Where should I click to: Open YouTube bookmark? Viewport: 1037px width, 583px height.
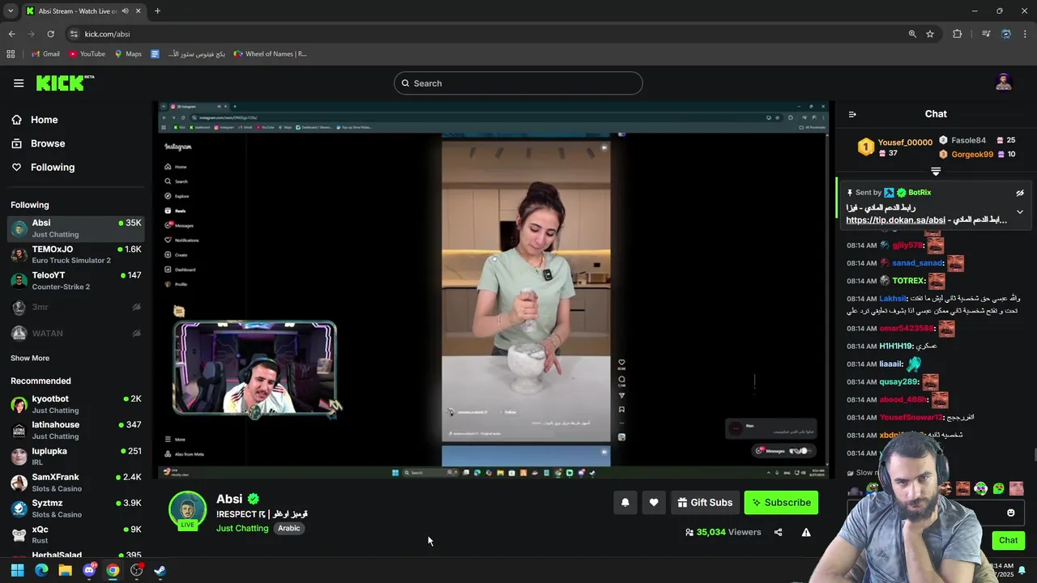click(87, 54)
